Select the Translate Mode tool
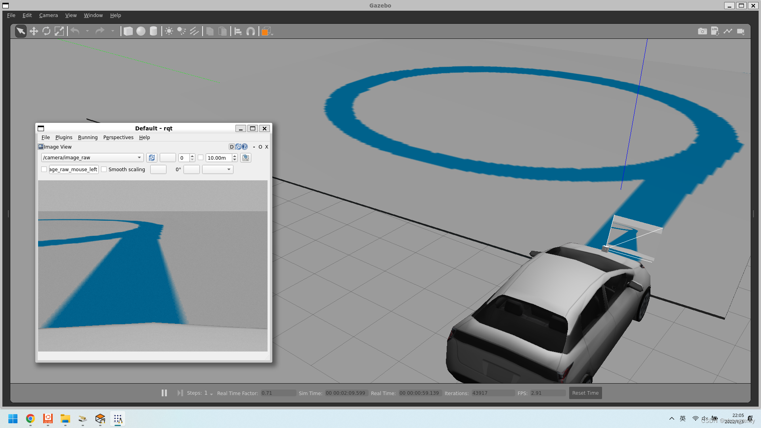Image resolution: width=761 pixels, height=428 pixels. [x=33, y=31]
